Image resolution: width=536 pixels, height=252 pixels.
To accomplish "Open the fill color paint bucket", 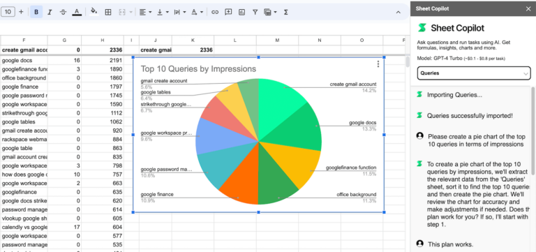I will tap(94, 12).
